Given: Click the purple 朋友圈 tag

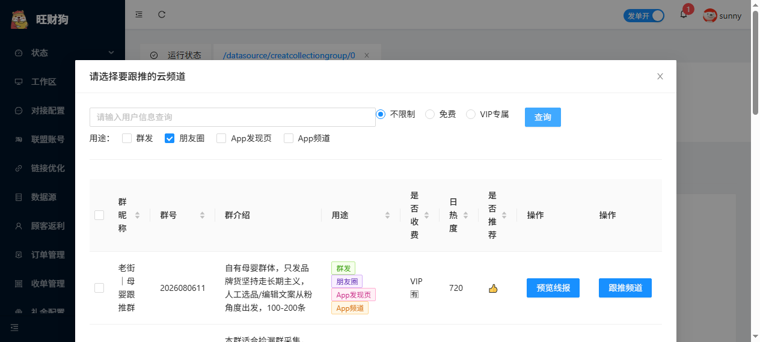Looking at the screenshot, I should (347, 281).
